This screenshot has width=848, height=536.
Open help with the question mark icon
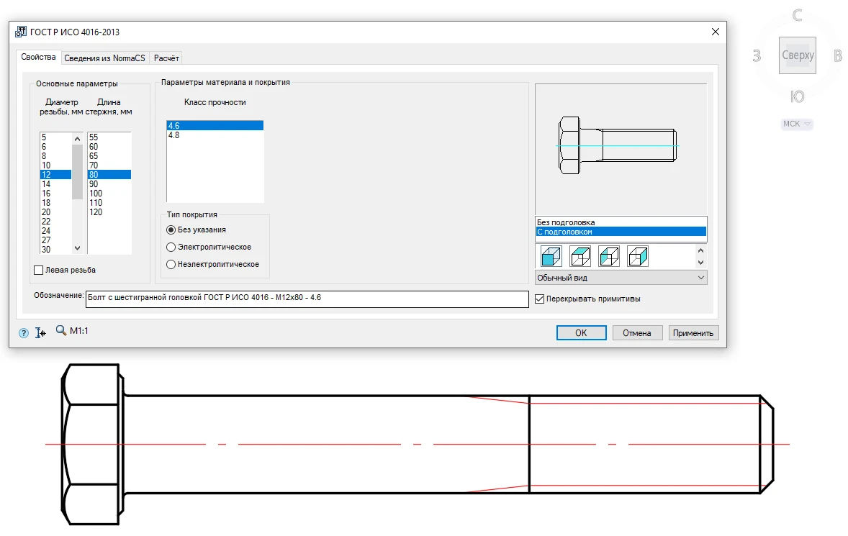(24, 333)
